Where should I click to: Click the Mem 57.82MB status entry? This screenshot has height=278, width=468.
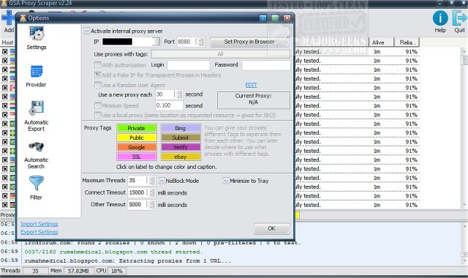click(x=71, y=271)
